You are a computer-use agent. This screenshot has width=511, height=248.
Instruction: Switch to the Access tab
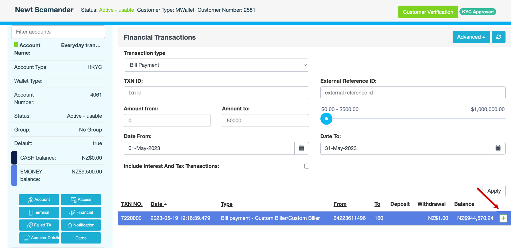point(81,200)
